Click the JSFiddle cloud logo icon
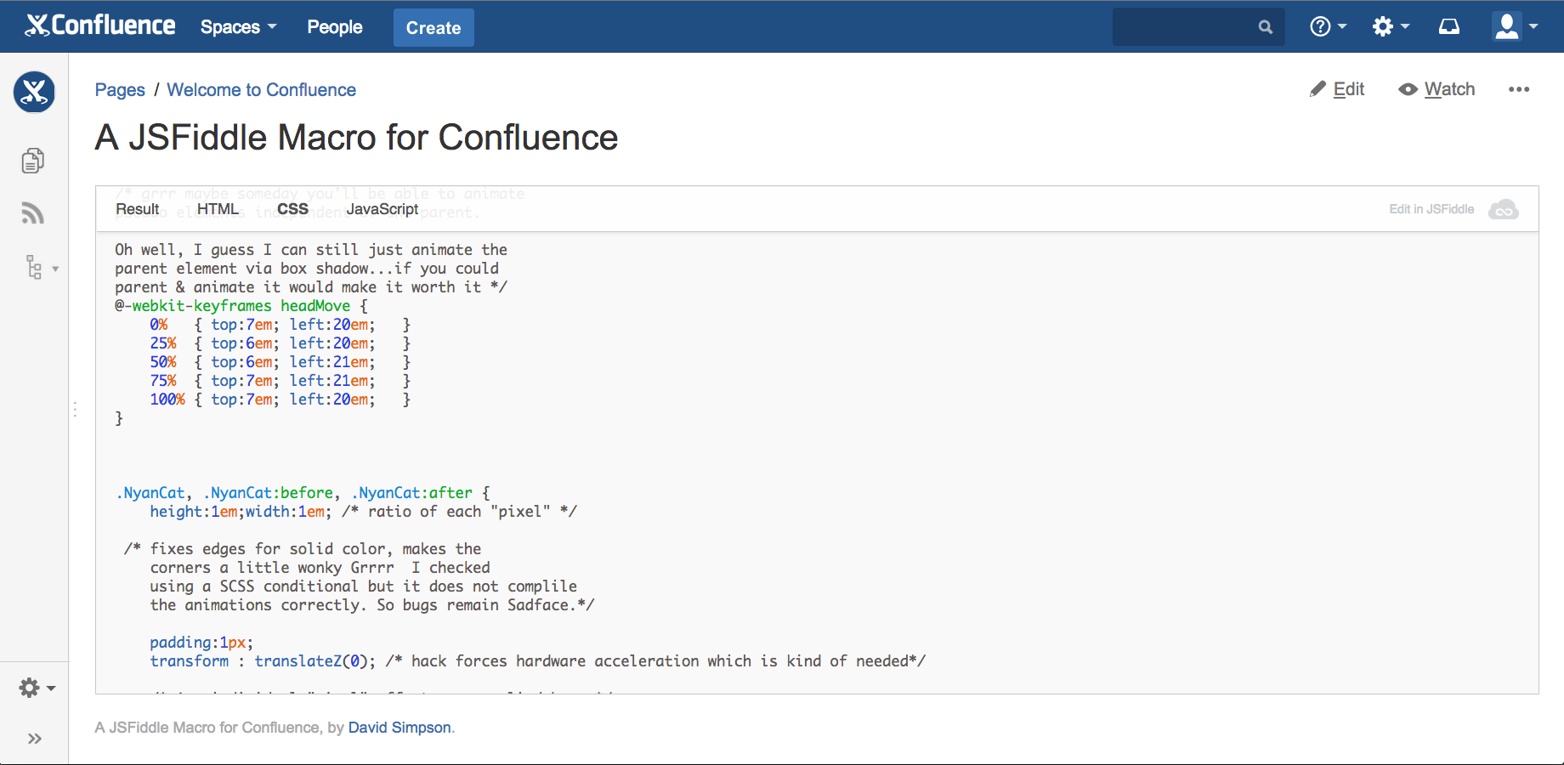This screenshot has height=765, width=1564. pyautogui.click(x=1503, y=209)
